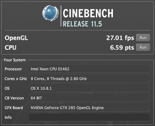The image size is (155, 126).
Task: Click the Your System group header
Action: click(x=15, y=60)
